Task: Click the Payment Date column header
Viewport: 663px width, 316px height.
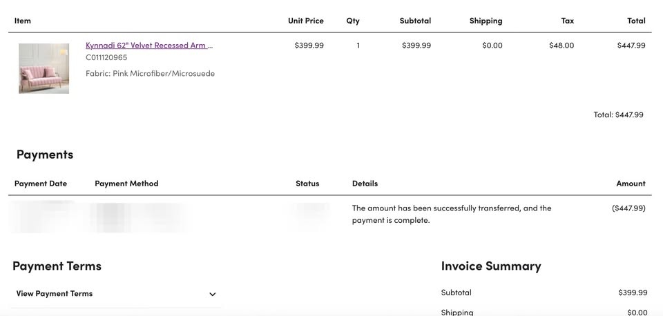Action: [x=41, y=184]
